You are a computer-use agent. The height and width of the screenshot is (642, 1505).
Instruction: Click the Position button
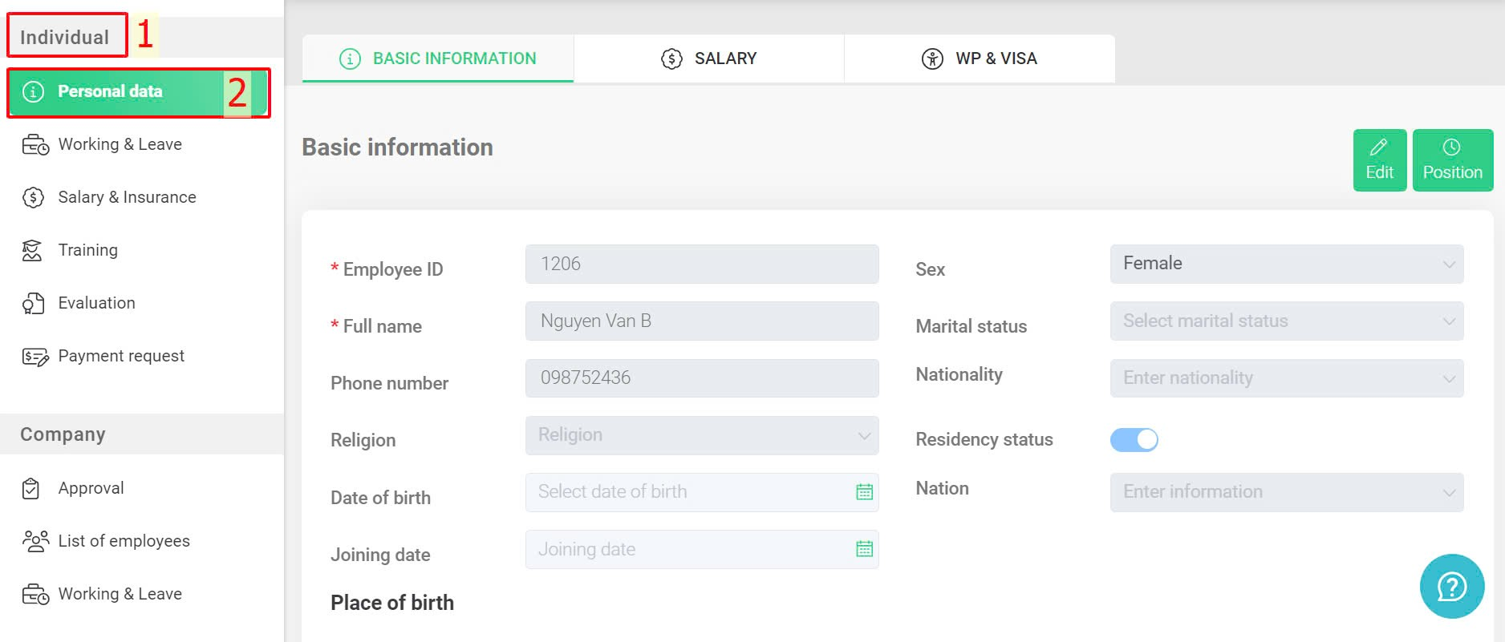coord(1453,160)
